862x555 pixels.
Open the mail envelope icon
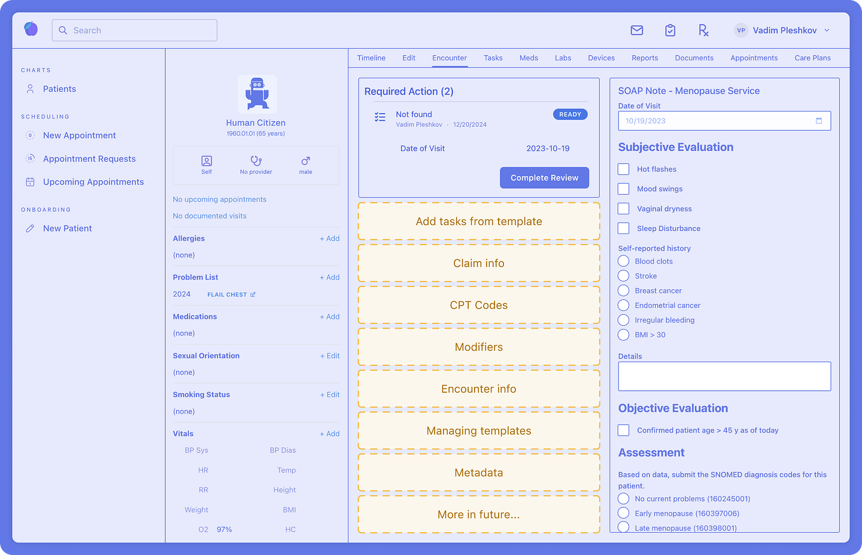637,30
